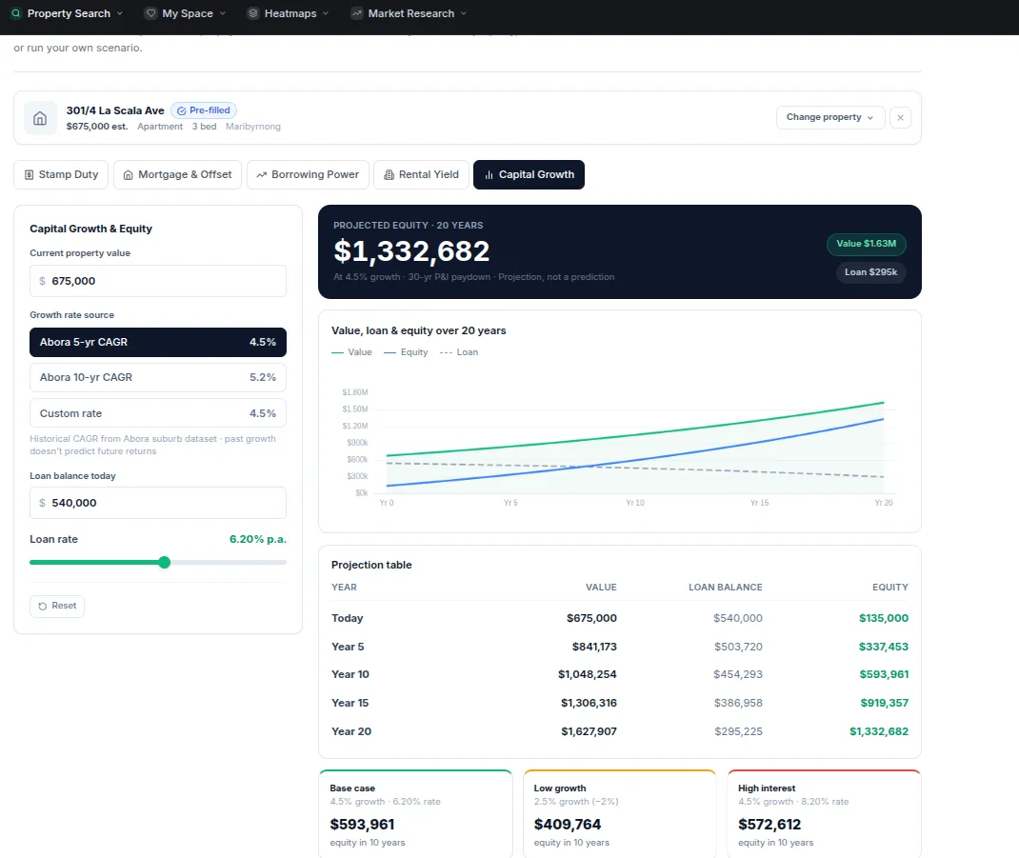The width and height of the screenshot is (1019, 858).
Task: Select Abora 5-yr CAGR growth rate
Action: pyautogui.click(x=158, y=343)
